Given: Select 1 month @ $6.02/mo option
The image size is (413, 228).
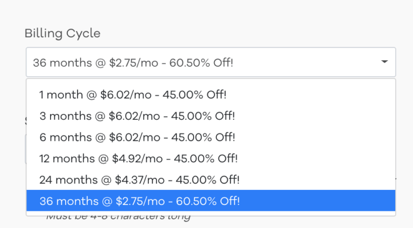Looking at the screenshot, I should 211,95.
